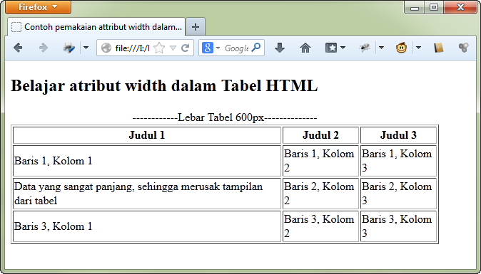Screen dimensions: 481x274
Task: Click the heading 'Belajar atribut width dalam Tabel HTML'
Action: (x=164, y=85)
